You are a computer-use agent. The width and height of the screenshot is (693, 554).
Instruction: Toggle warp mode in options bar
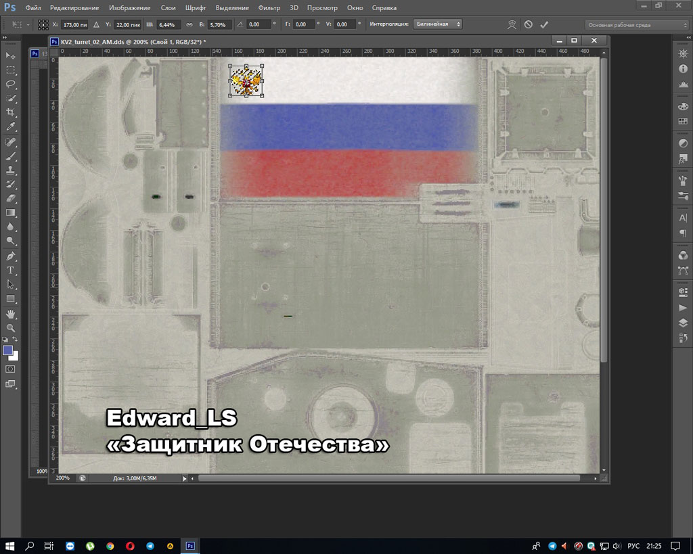coord(512,24)
